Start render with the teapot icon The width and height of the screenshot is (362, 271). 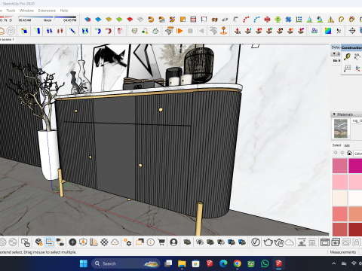[x=268, y=242]
